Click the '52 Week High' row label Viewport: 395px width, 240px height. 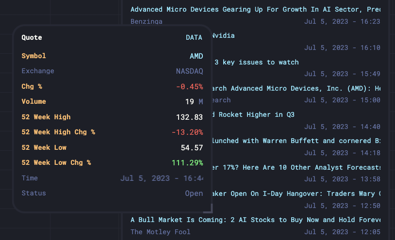(x=46, y=117)
